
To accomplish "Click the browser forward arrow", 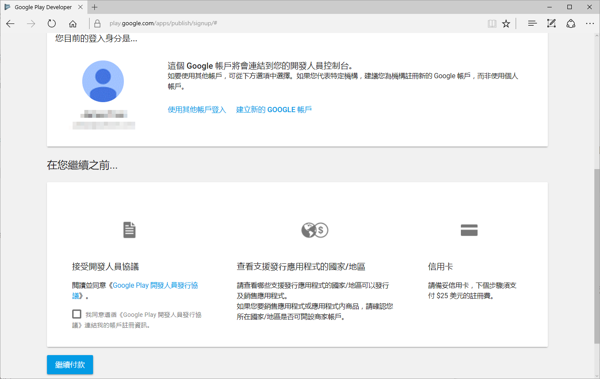I will [31, 23].
